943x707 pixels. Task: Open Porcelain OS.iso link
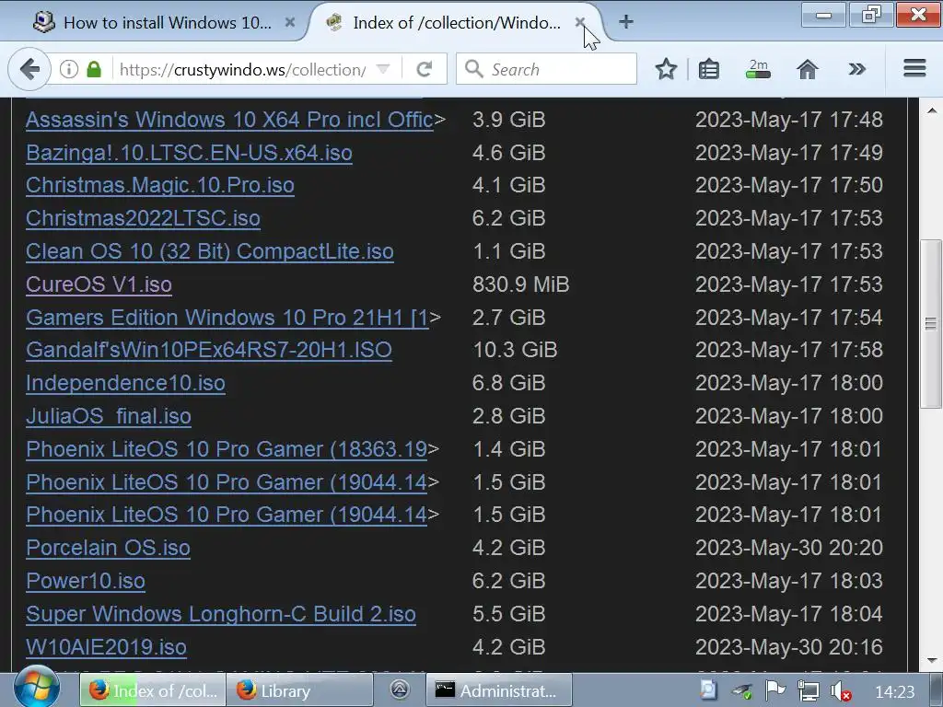pos(109,548)
